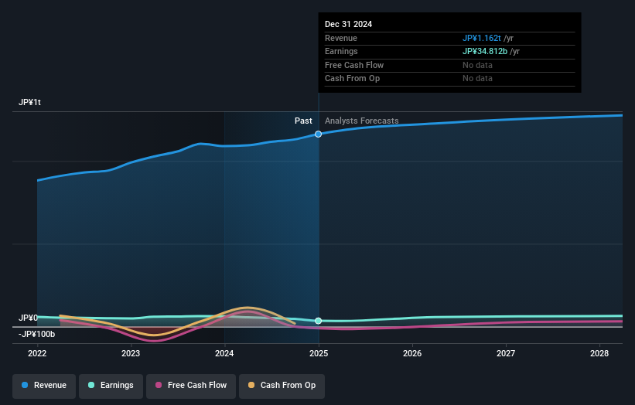Click the Past label on chart
Screen dimensions: 635x405
click(303, 121)
